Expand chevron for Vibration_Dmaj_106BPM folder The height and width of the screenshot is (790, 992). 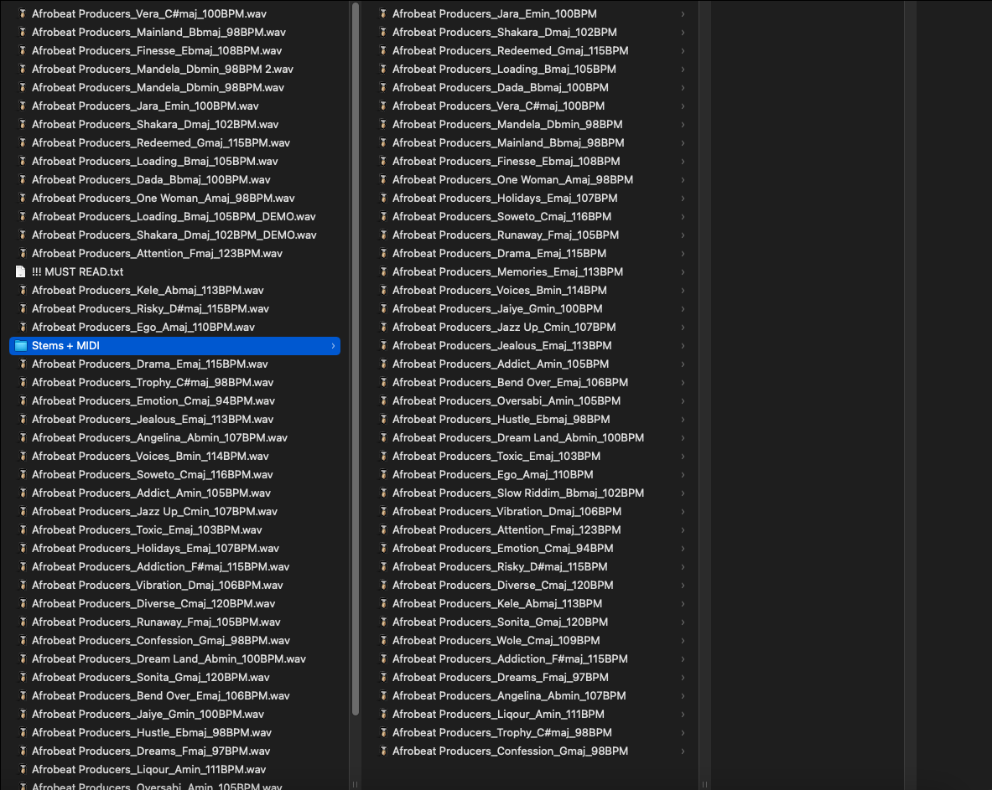(x=683, y=511)
